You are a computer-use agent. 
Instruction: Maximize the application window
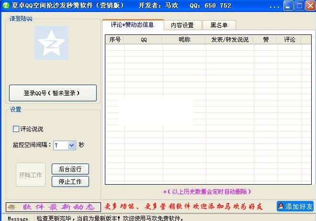(x=298, y=6)
